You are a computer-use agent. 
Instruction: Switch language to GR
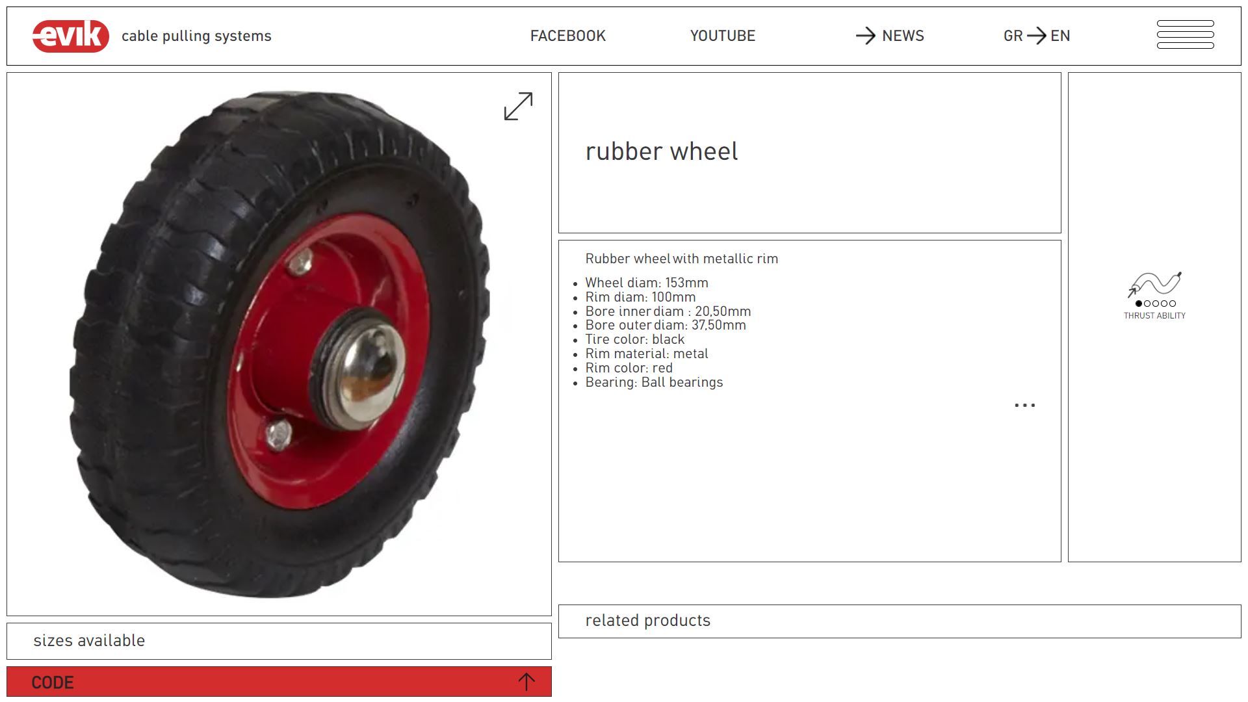pos(1013,36)
